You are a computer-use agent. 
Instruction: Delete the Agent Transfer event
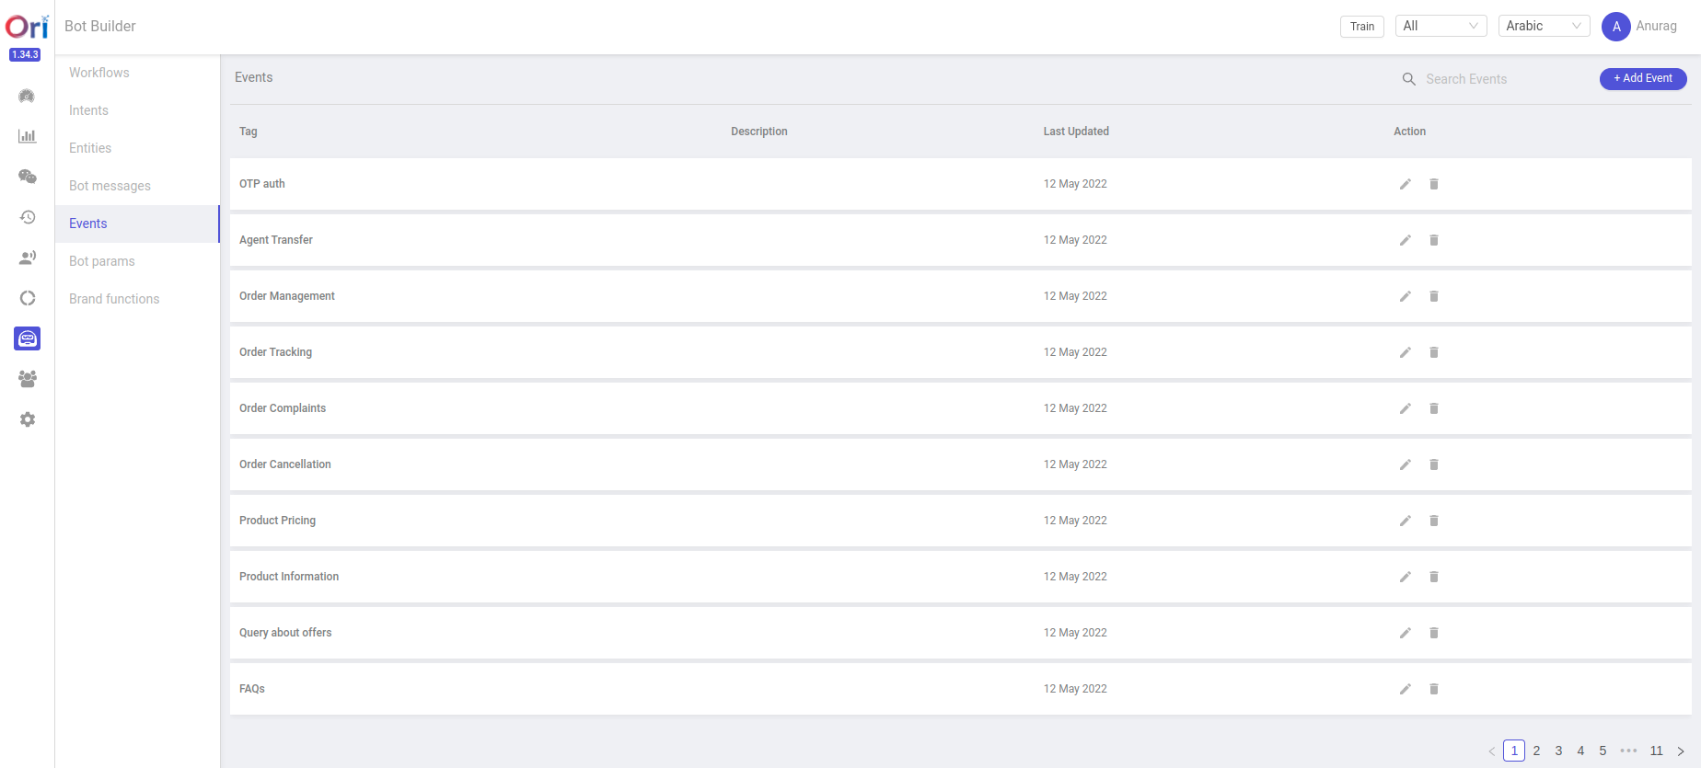click(1433, 240)
